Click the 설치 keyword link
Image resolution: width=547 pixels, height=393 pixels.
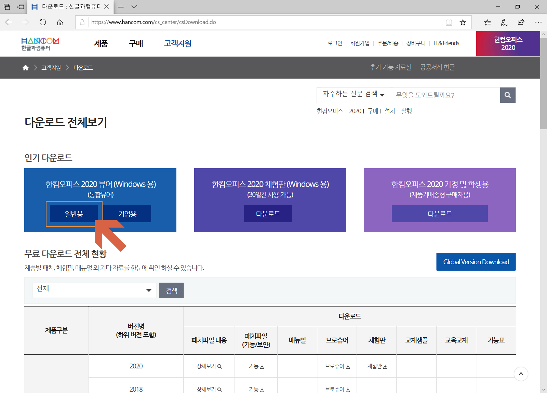(x=389, y=111)
